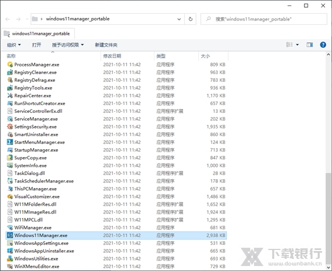
Task: Click the scrollbar up arrow
Action: click(x=328, y=55)
